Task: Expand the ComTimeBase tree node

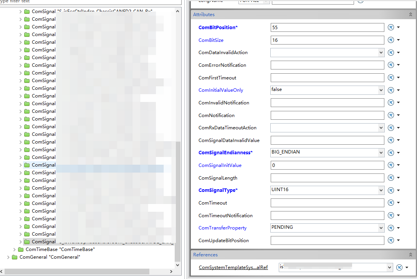Action: coord(15,249)
